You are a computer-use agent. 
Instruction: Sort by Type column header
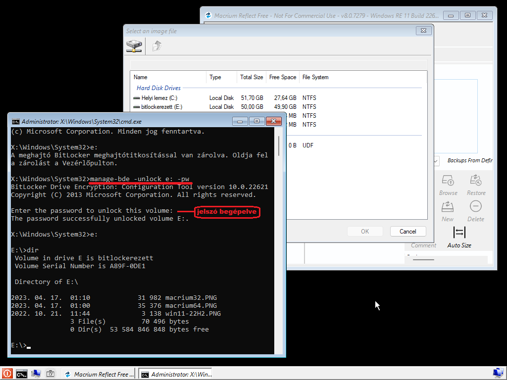tap(221, 77)
